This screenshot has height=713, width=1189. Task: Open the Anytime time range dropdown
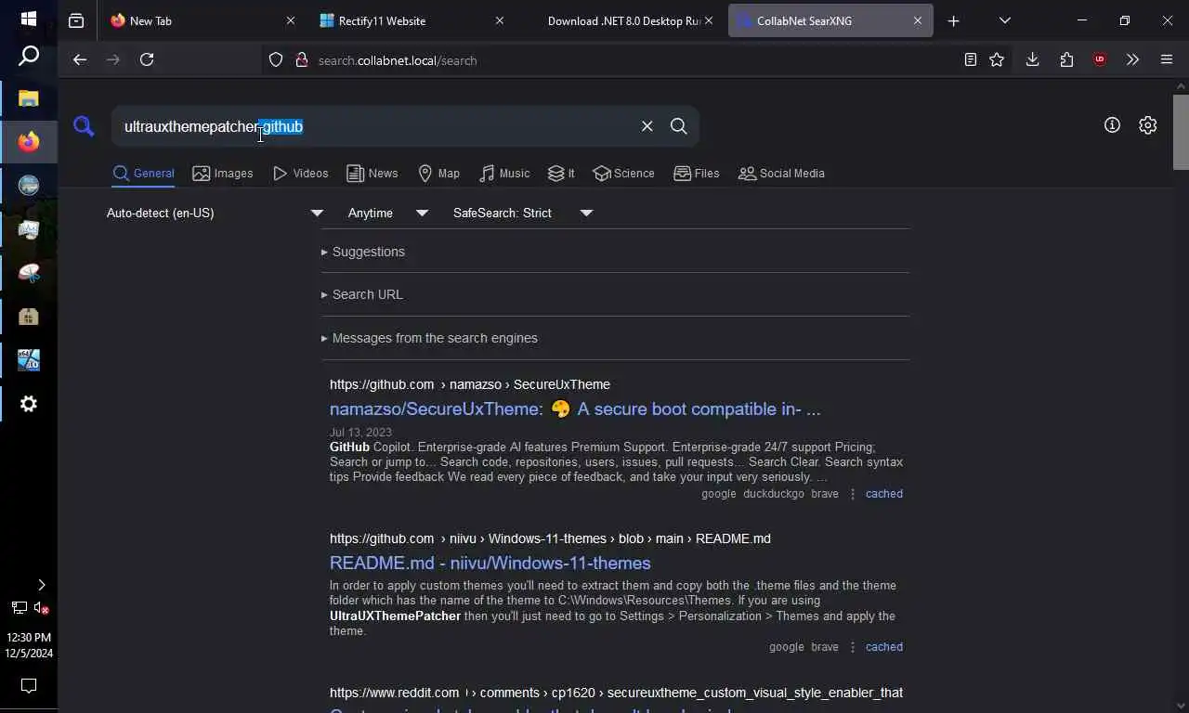pyautogui.click(x=388, y=213)
